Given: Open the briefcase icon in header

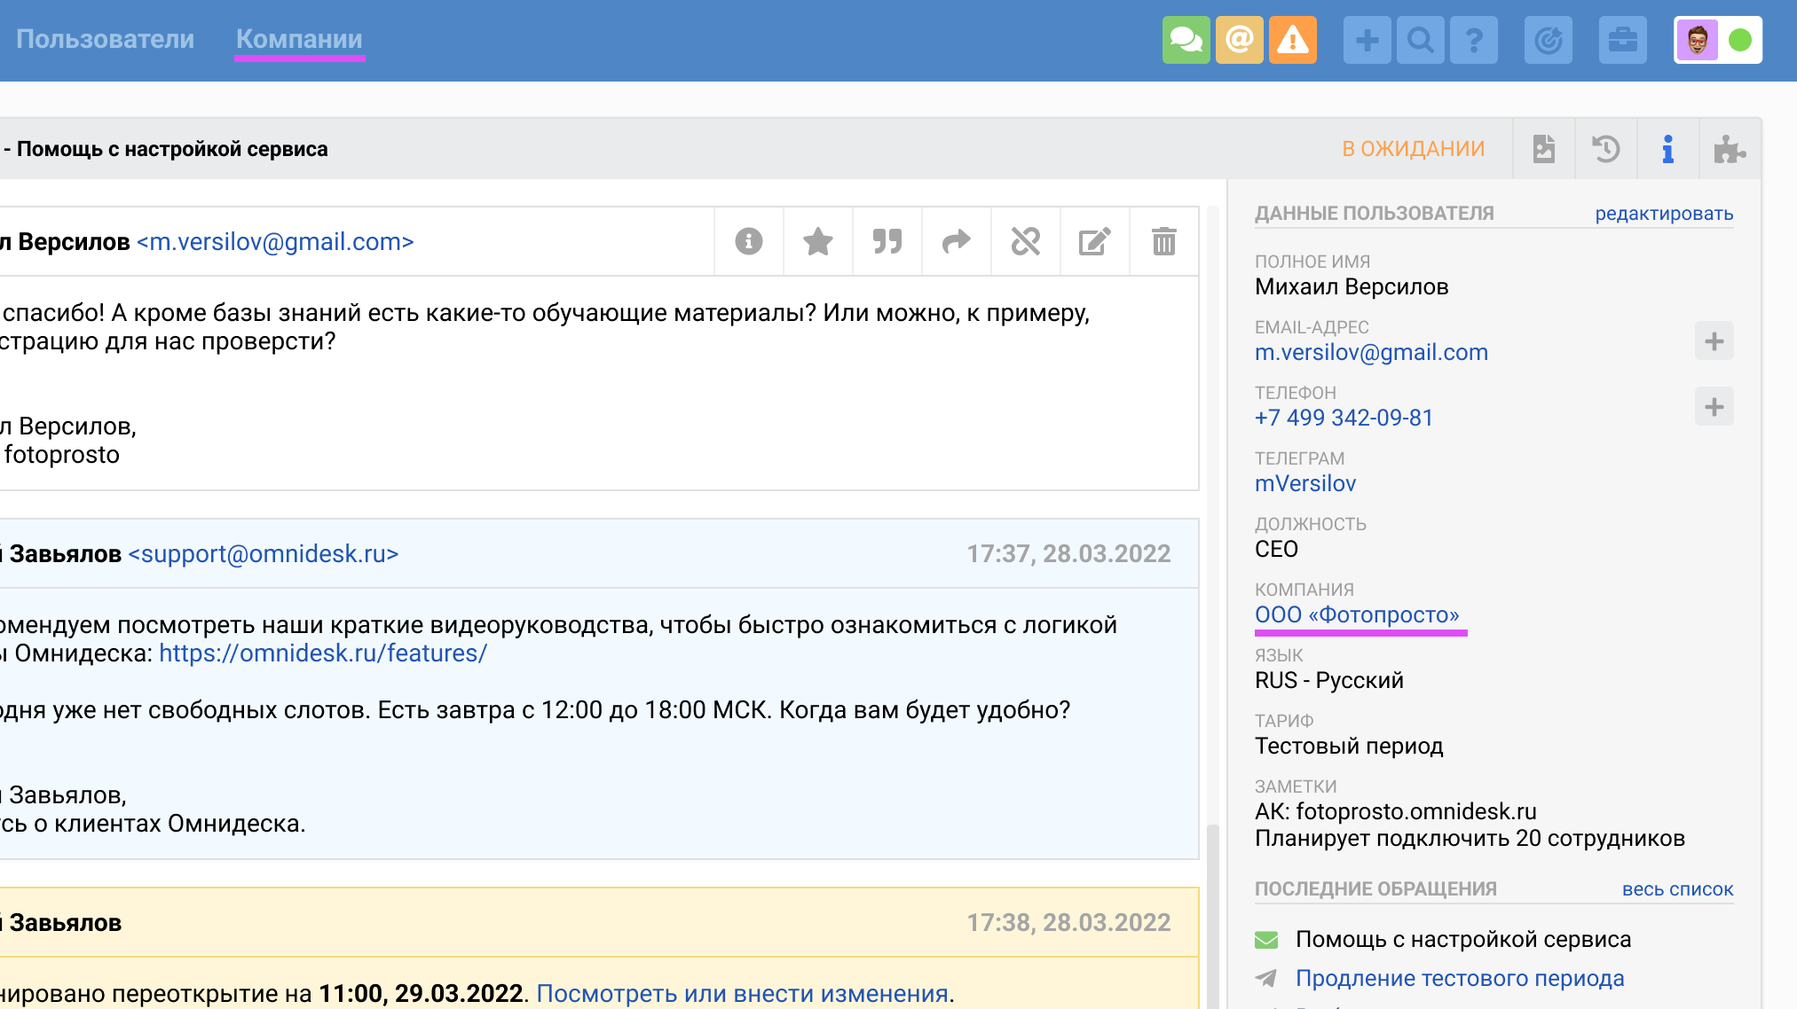Looking at the screenshot, I should coord(1622,40).
